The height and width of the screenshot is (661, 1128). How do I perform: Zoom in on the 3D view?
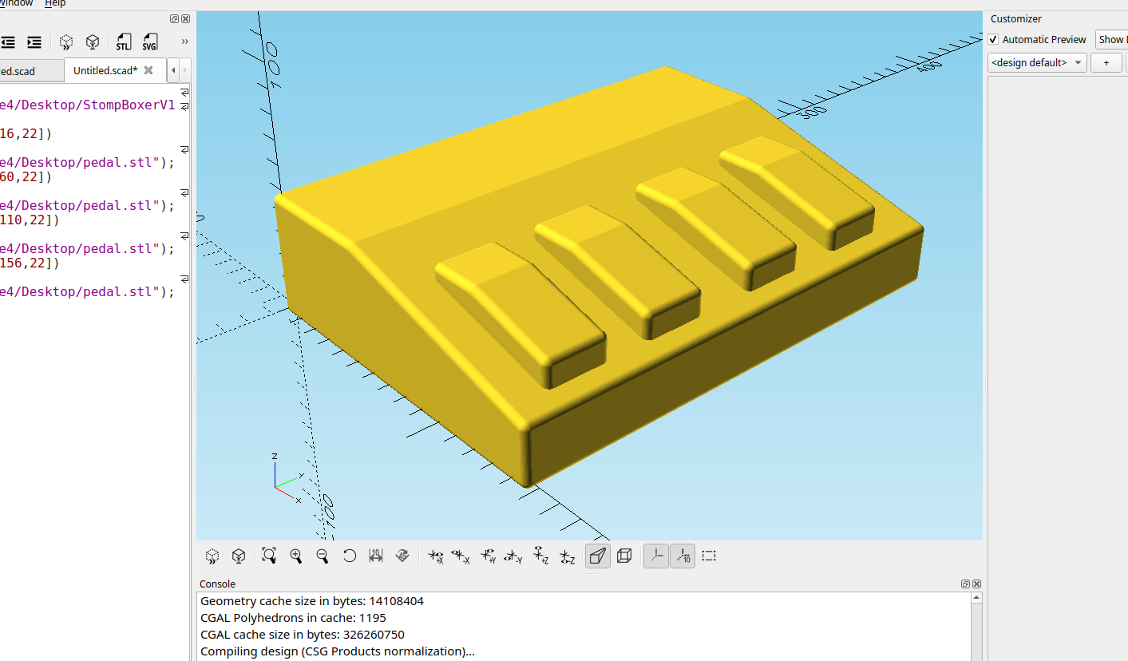tap(295, 556)
